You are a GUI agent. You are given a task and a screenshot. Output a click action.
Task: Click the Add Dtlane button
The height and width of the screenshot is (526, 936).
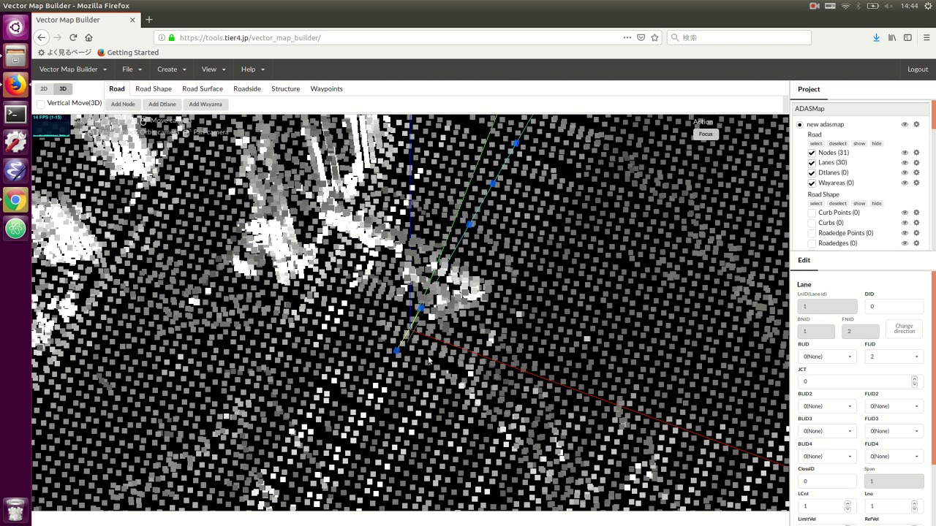pos(162,104)
